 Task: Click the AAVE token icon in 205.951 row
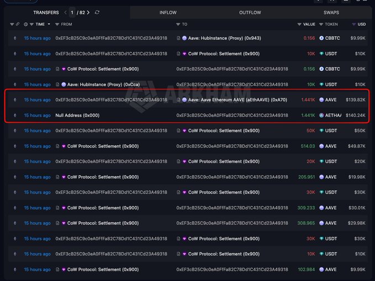321,177
